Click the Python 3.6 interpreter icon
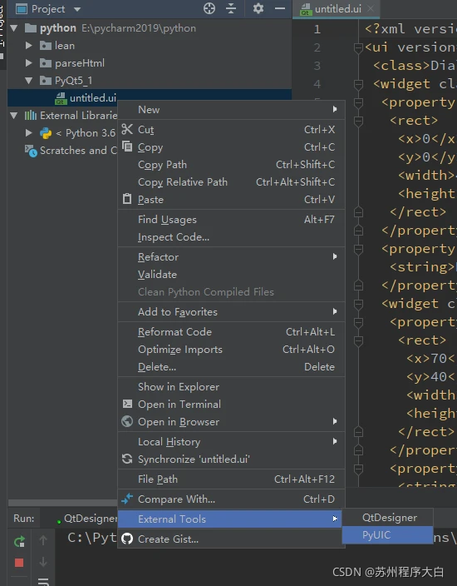This screenshot has width=457, height=586. pyautogui.click(x=46, y=133)
